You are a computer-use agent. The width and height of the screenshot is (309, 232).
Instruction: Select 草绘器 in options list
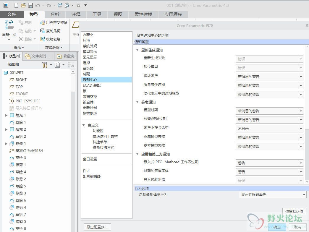click(88, 68)
